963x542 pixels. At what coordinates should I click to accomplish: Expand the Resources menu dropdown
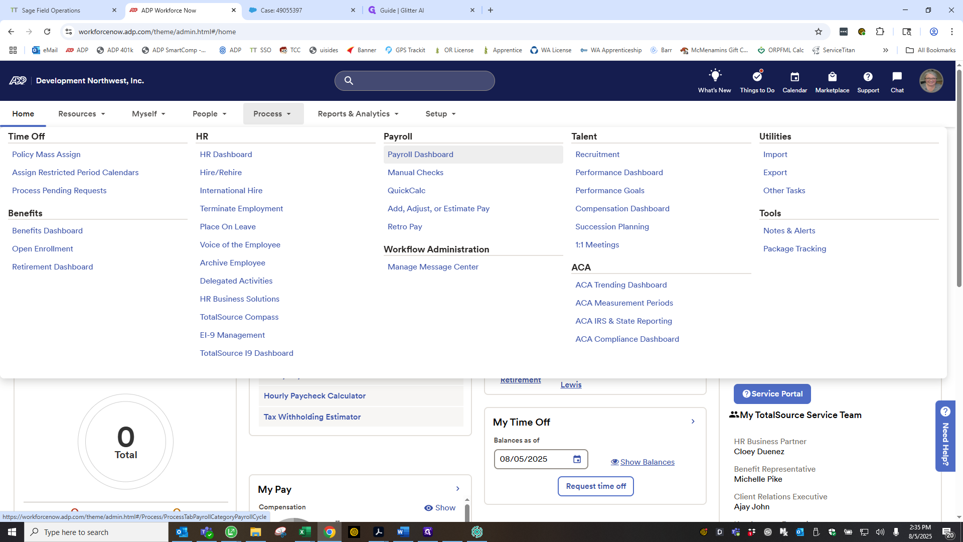pyautogui.click(x=82, y=114)
